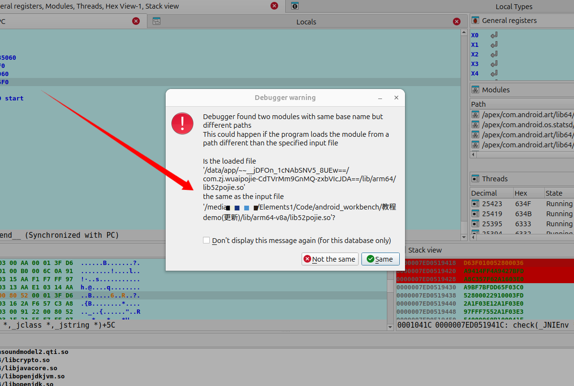This screenshot has height=386, width=574.
Task: Click the libjavacore.so line in output log
Action: coord(29,368)
